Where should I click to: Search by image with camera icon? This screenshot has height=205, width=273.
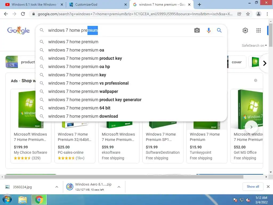(197, 30)
